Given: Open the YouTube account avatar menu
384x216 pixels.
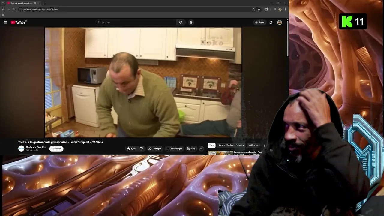Looking at the screenshot, I should click(x=280, y=22).
